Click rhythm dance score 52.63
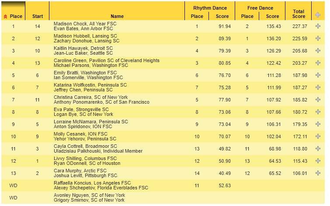The image size is (330, 206). tap(225, 185)
